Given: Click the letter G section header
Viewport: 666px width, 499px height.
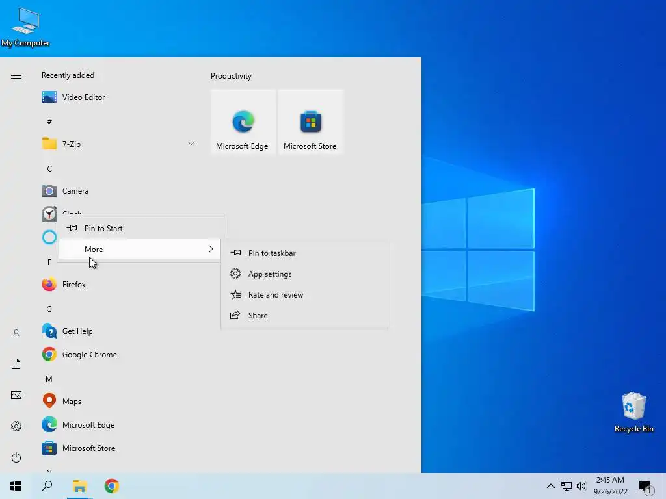Looking at the screenshot, I should click(49, 309).
